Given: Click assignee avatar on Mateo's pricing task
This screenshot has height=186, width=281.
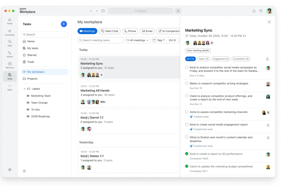Looking at the screenshot, I should click(268, 84).
